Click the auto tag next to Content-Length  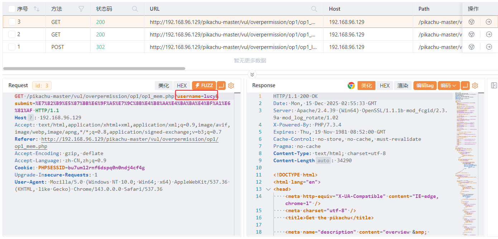(323, 160)
